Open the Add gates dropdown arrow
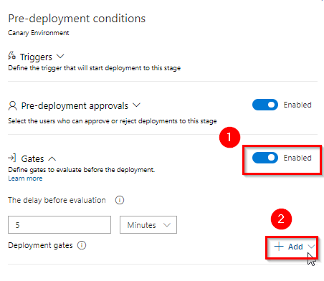This screenshot has height=281, width=324. point(311,247)
